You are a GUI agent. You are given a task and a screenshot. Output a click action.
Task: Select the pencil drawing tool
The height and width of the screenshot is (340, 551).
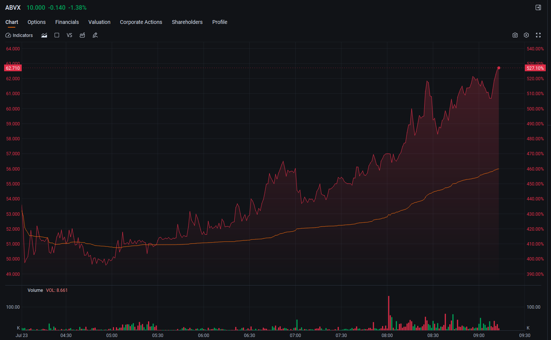click(95, 35)
